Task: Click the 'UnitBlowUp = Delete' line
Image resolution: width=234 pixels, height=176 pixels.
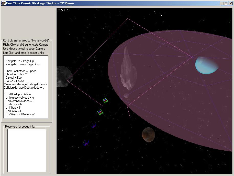Action: [x=18, y=94]
